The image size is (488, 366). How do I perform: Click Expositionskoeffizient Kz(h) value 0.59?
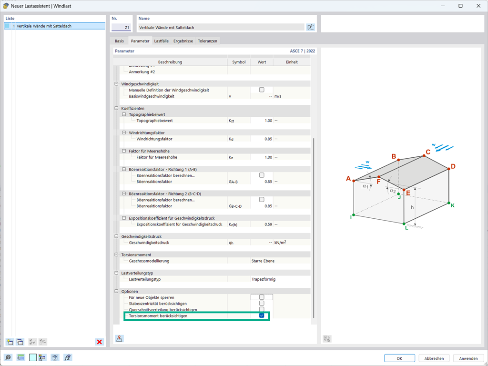point(262,224)
